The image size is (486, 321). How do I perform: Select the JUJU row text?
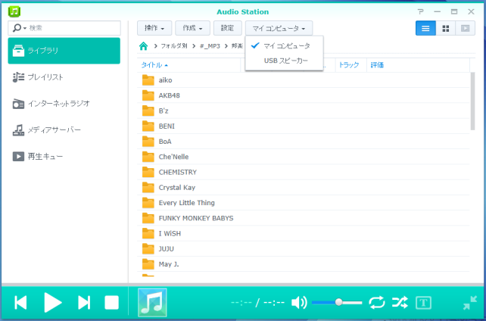click(166, 249)
